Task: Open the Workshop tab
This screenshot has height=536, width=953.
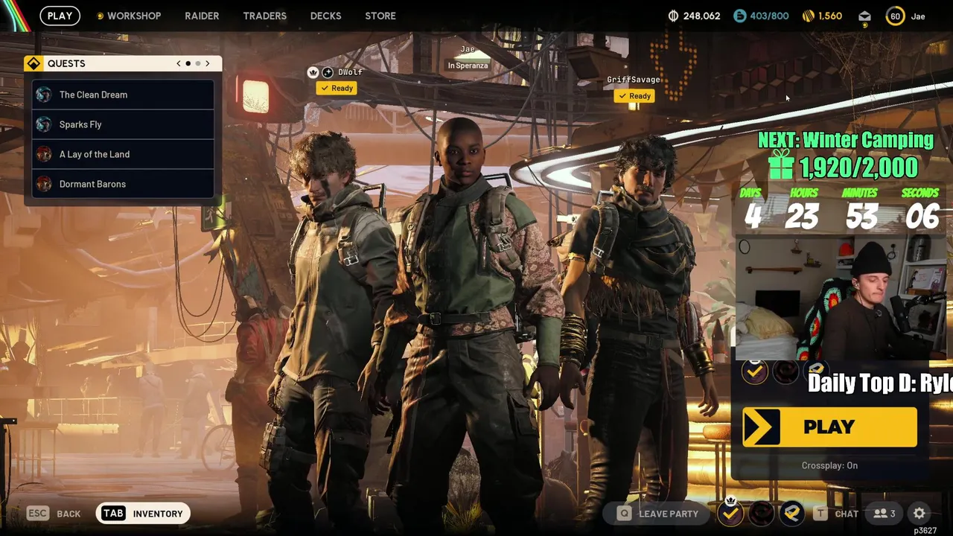Action: (x=129, y=16)
